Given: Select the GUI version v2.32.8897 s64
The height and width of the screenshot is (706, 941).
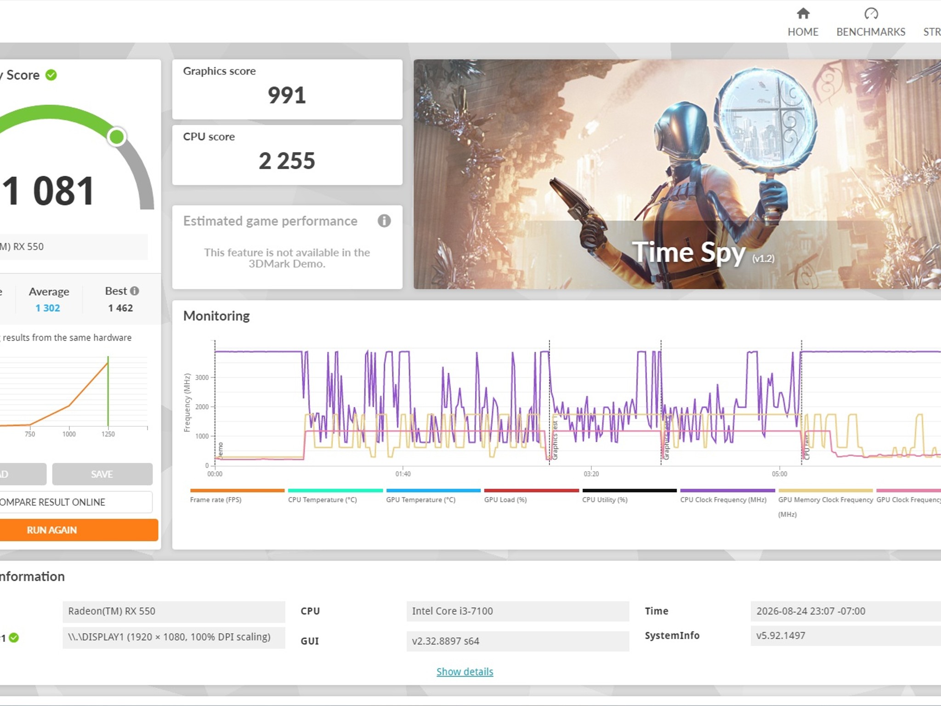Looking at the screenshot, I should point(518,641).
